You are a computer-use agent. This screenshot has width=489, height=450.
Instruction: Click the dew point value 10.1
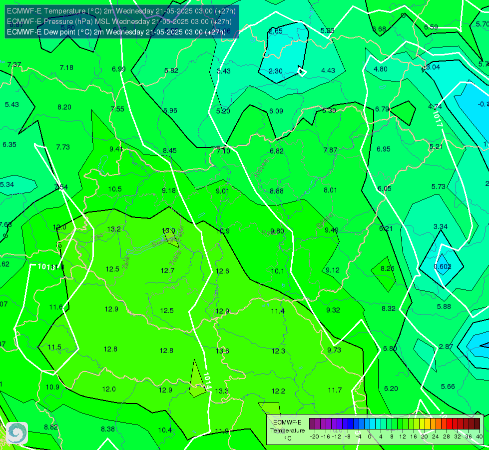[278, 271]
